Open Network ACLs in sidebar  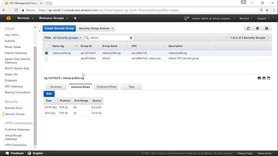click(x=13, y=108)
